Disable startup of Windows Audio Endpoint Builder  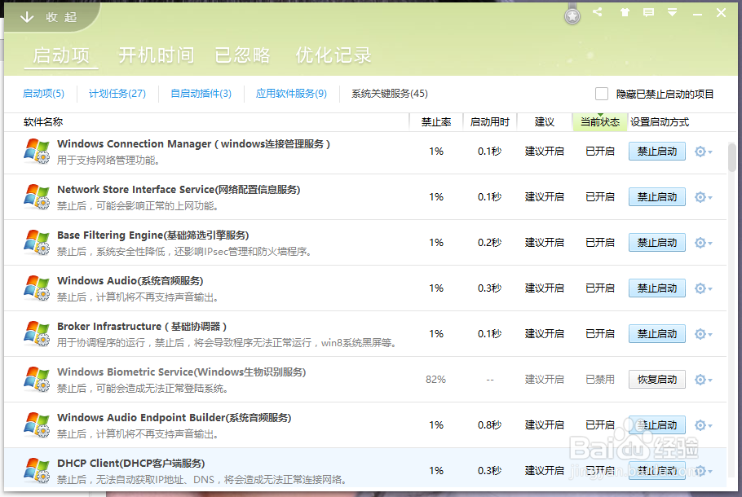(657, 425)
